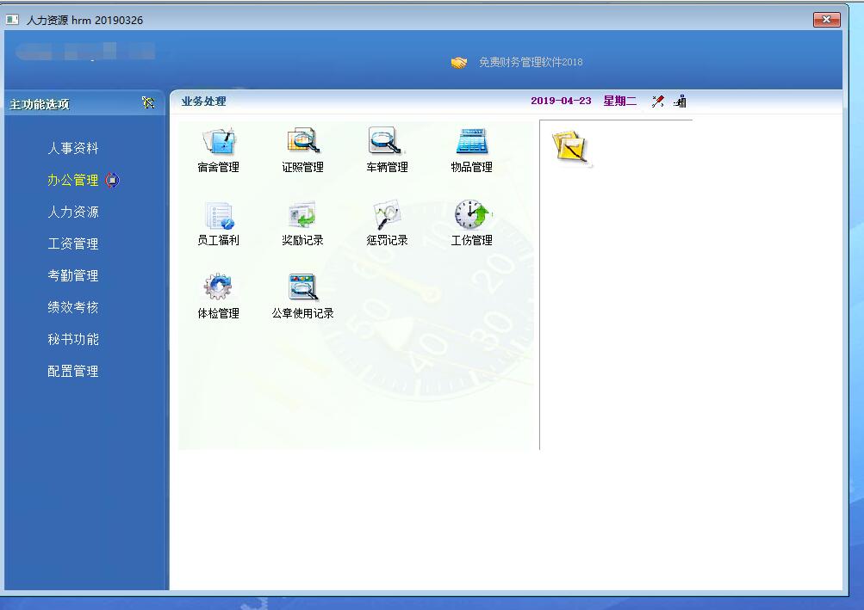
Task: Click the refresh indicator beside 办公管理
Action: pyautogui.click(x=112, y=180)
